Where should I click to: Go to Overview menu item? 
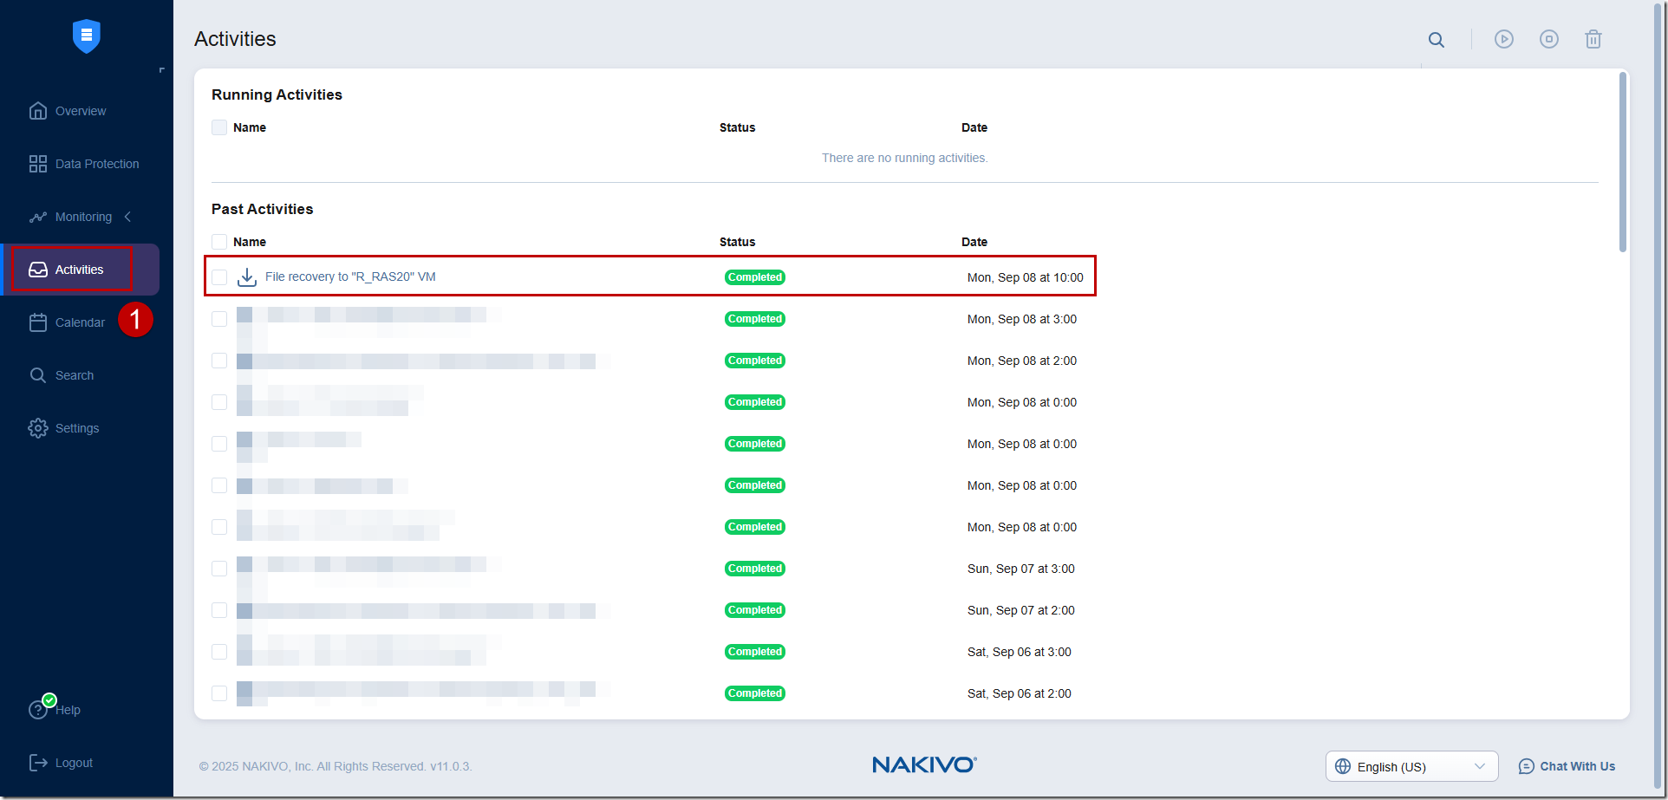[81, 111]
